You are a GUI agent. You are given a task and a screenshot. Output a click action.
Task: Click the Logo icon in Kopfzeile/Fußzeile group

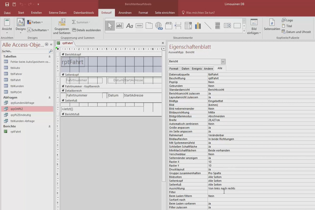pyautogui.click(x=284, y=20)
